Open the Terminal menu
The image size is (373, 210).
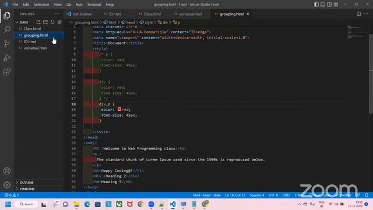(94, 5)
